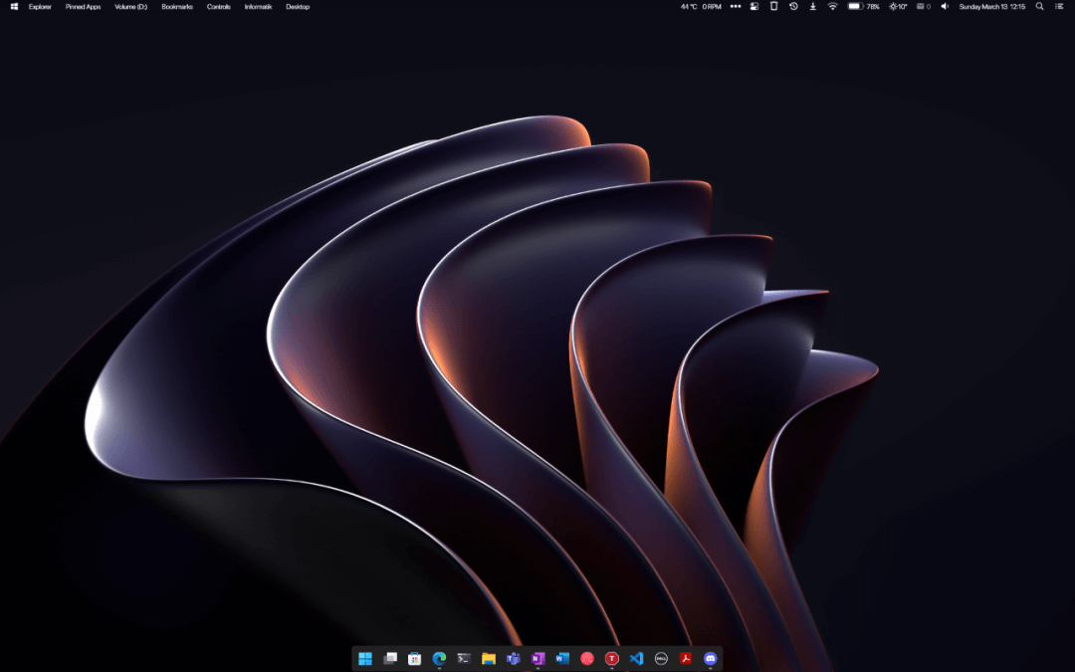Image resolution: width=1075 pixels, height=672 pixels.
Task: Open Adobe Acrobat from the taskbar
Action: pos(685,658)
